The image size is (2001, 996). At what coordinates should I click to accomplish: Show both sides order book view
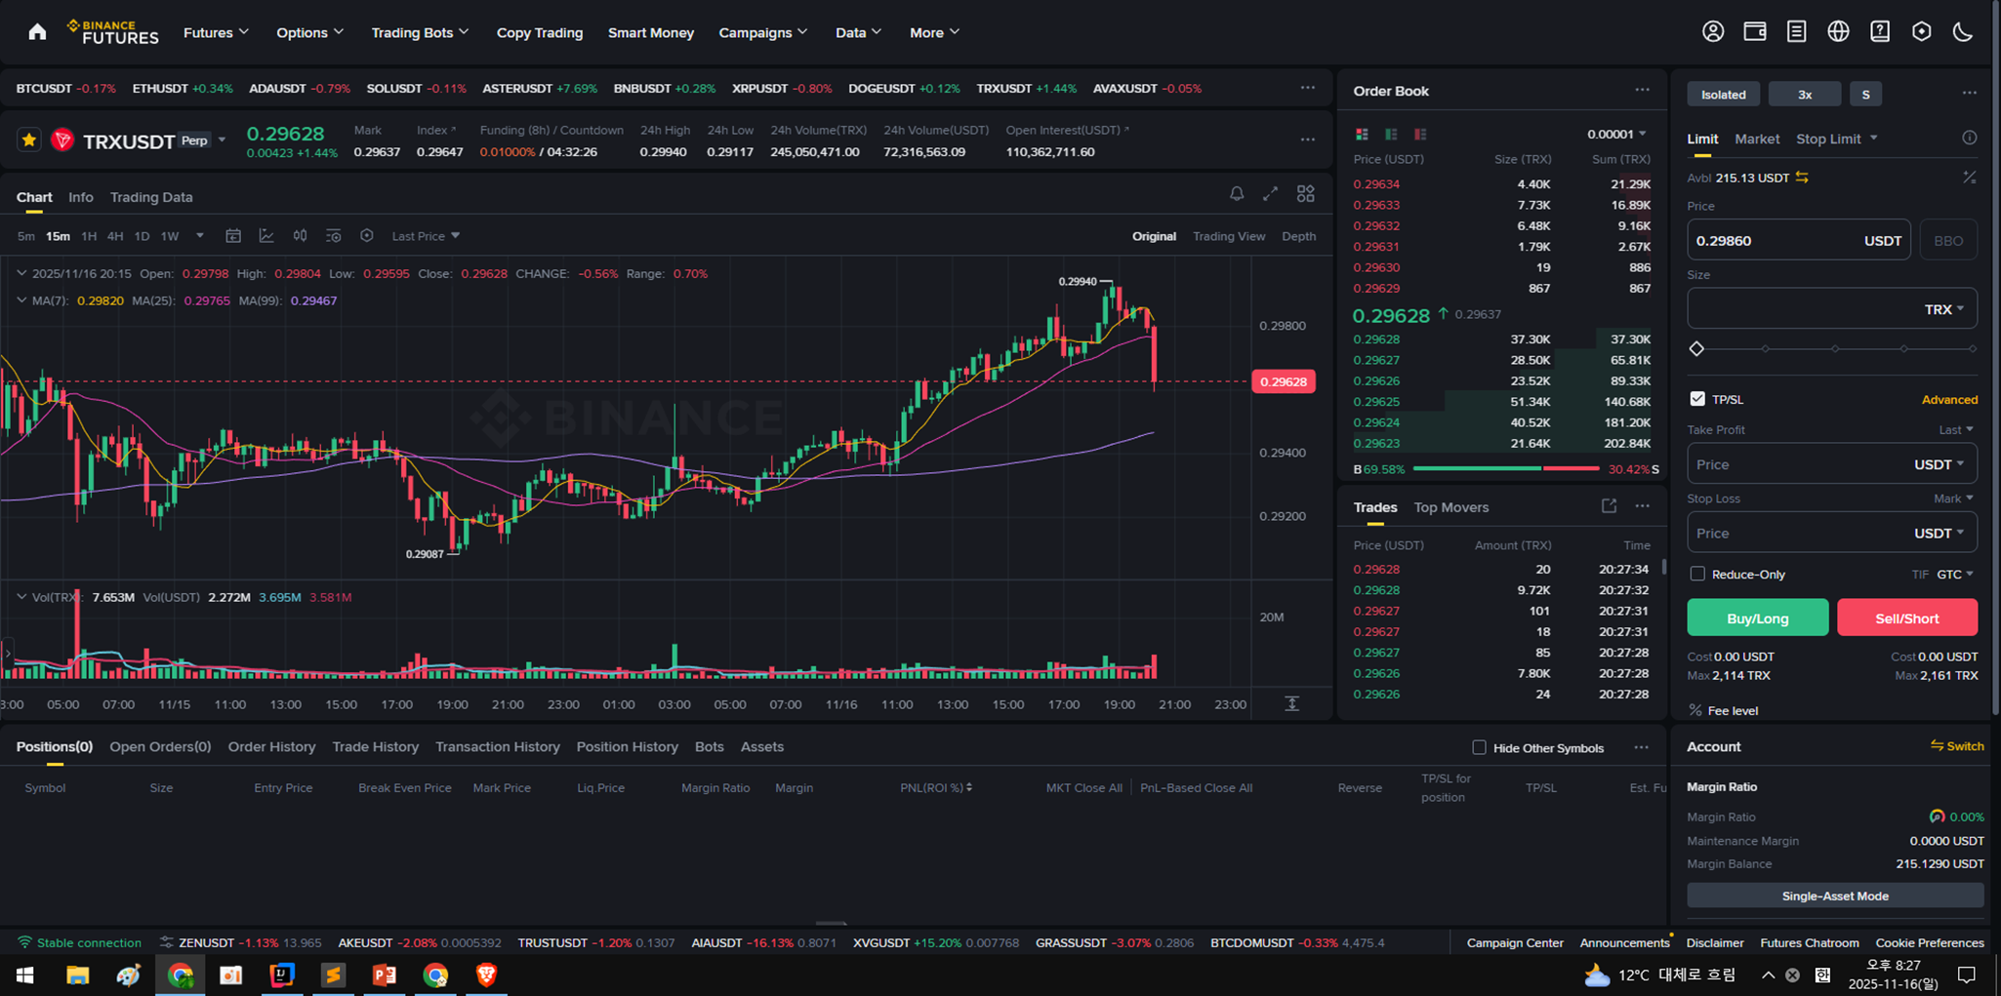[x=1362, y=134]
